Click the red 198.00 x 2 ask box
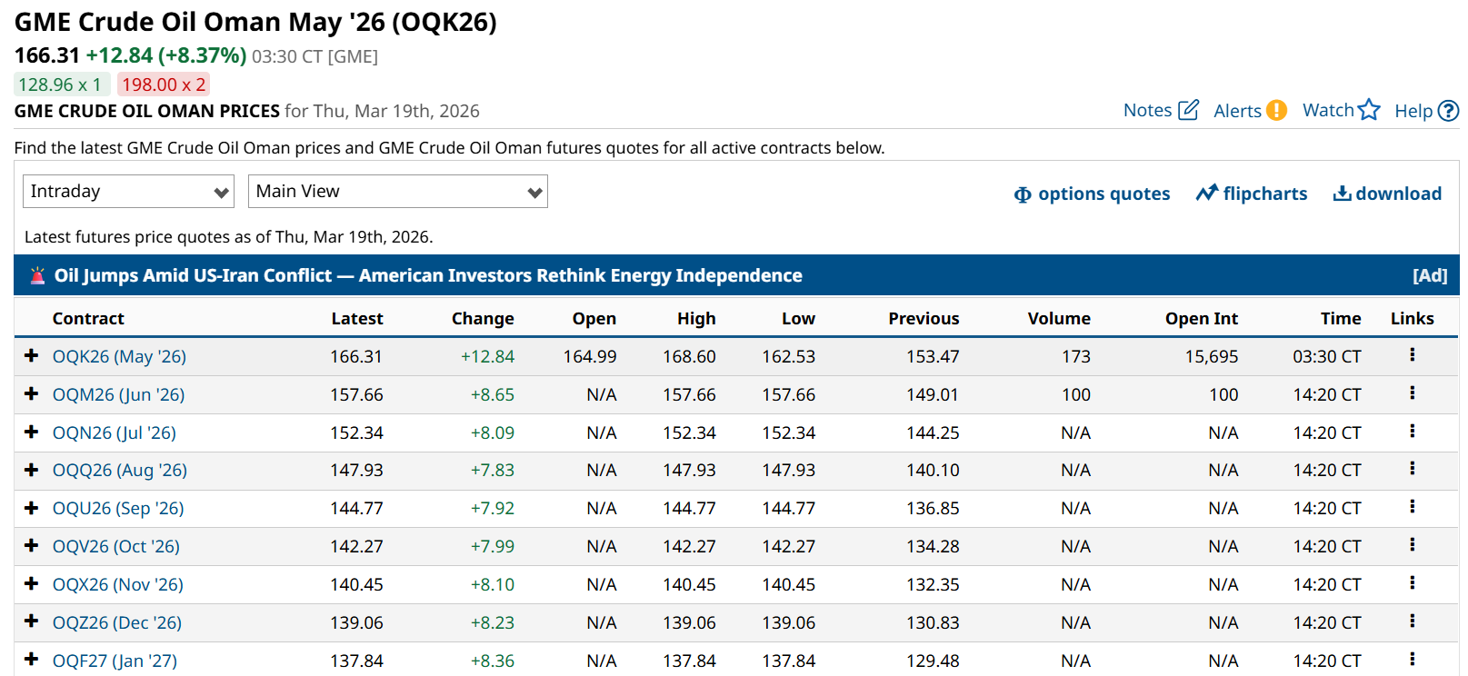Image resolution: width=1468 pixels, height=676 pixels. click(x=164, y=84)
